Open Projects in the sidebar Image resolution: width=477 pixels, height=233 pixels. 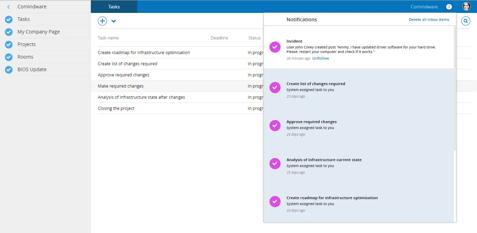click(27, 44)
